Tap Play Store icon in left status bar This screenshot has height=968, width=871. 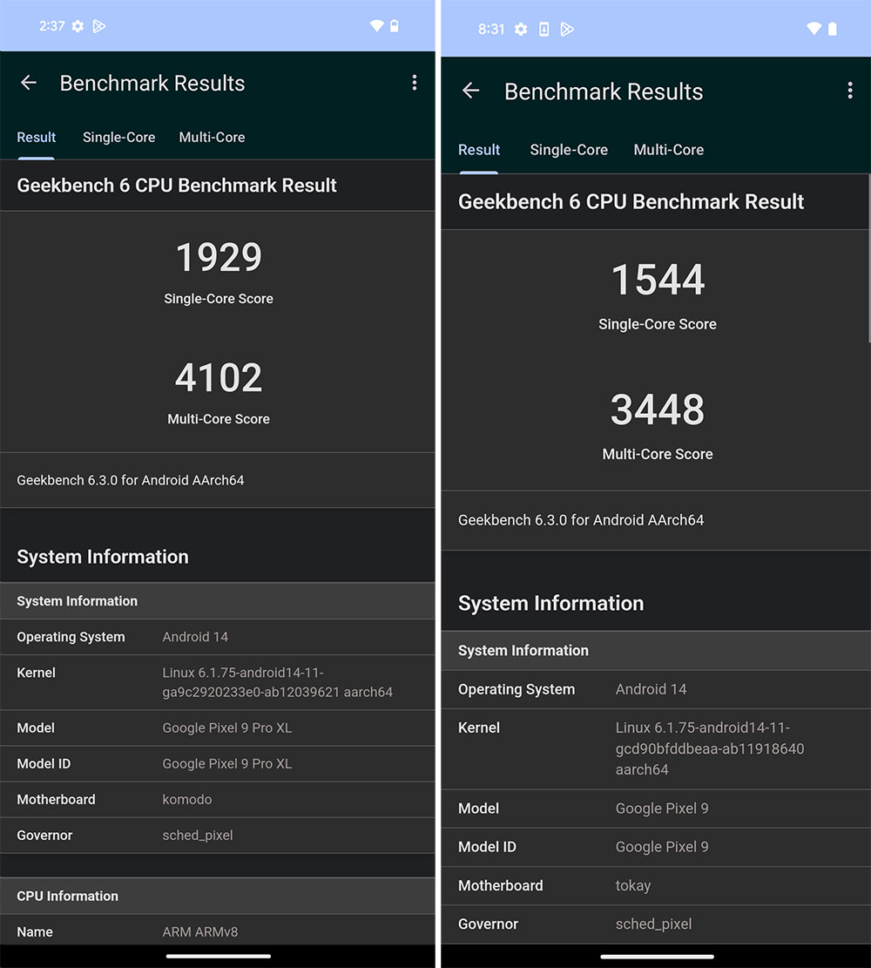click(x=98, y=26)
